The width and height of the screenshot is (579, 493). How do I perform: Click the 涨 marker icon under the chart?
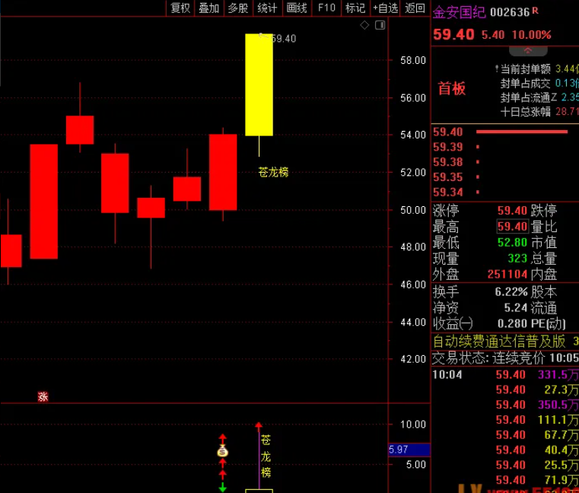click(x=43, y=397)
